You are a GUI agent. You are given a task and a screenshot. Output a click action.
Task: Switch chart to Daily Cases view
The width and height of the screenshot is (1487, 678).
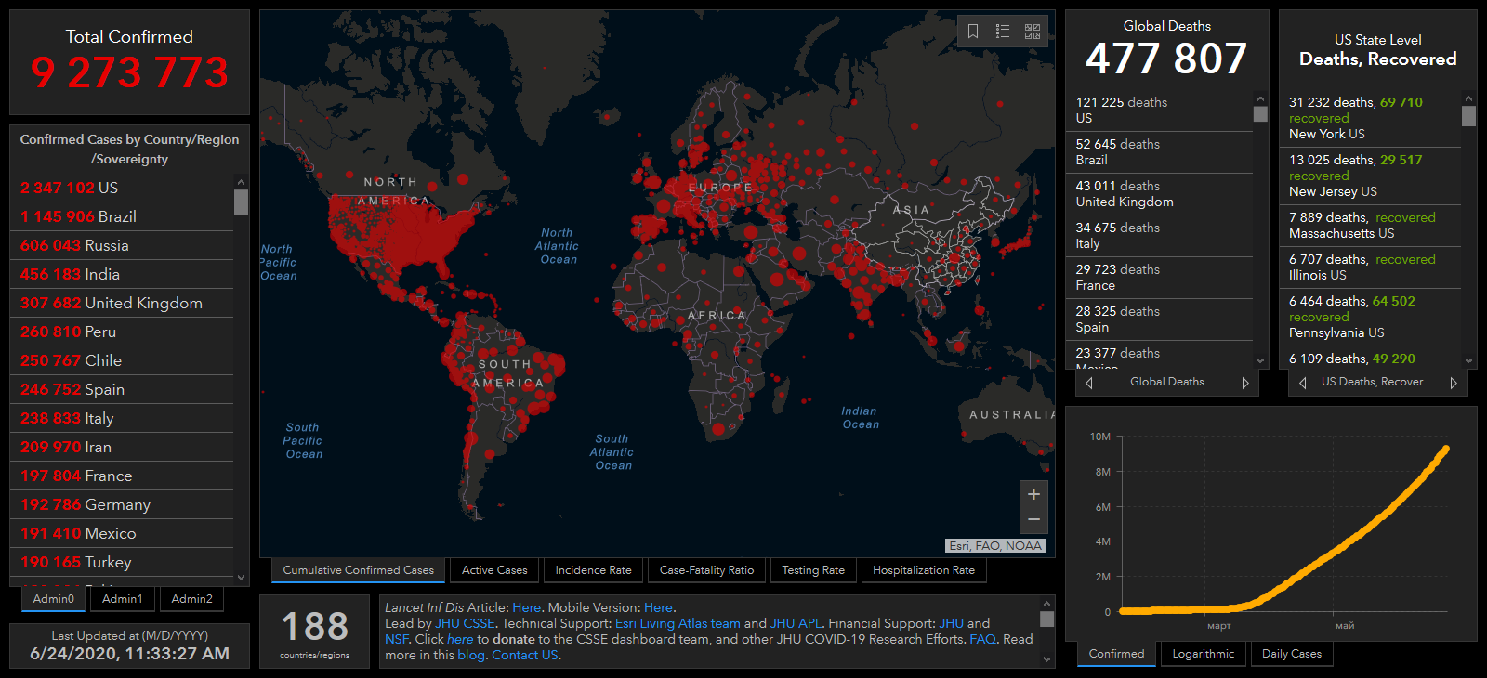pyautogui.click(x=1291, y=654)
